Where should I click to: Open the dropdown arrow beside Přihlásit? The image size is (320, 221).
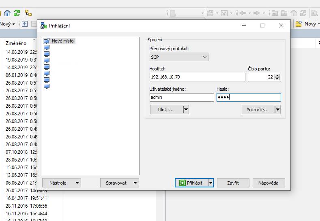[210, 183]
